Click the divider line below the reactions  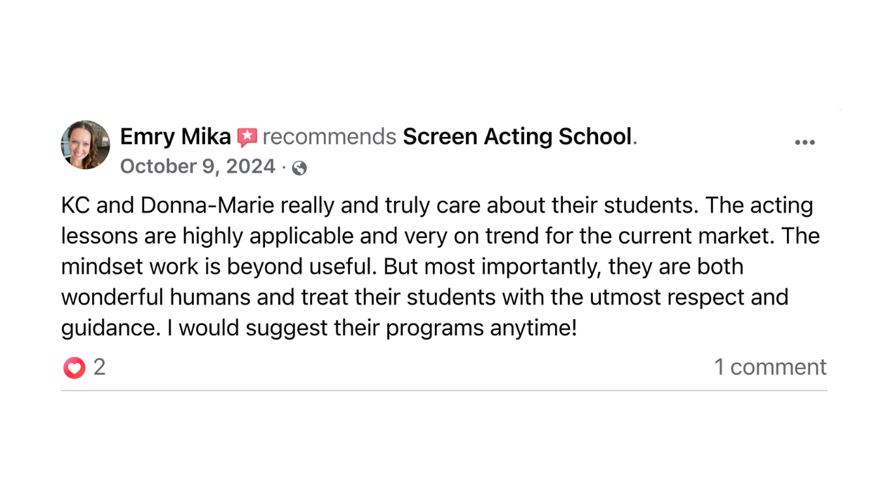point(444,391)
